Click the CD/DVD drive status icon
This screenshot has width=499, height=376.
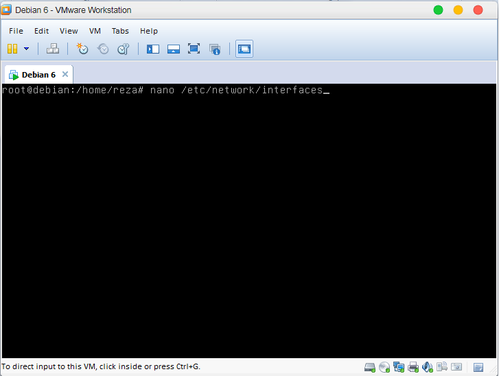(x=384, y=367)
